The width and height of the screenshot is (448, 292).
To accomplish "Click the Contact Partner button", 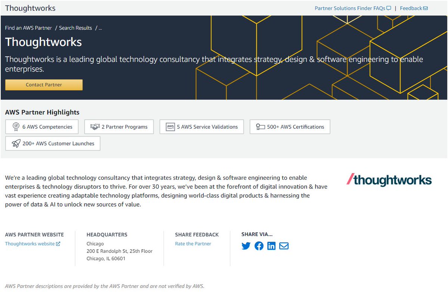I will click(44, 85).
